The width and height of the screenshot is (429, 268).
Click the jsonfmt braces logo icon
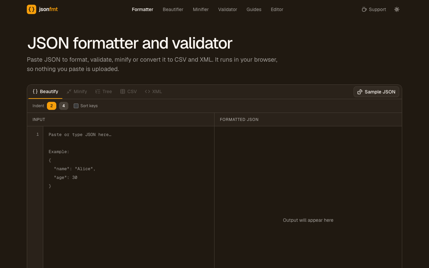click(x=32, y=9)
